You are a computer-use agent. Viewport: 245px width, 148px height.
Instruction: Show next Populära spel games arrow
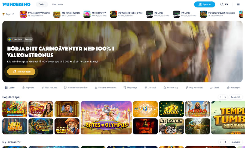pos(225,97)
